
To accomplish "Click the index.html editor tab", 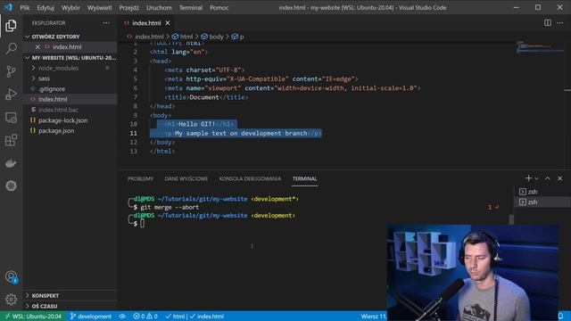I will point(146,23).
